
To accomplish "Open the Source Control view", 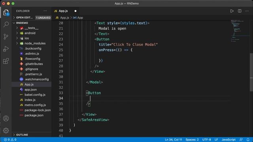I will tap(6, 37).
